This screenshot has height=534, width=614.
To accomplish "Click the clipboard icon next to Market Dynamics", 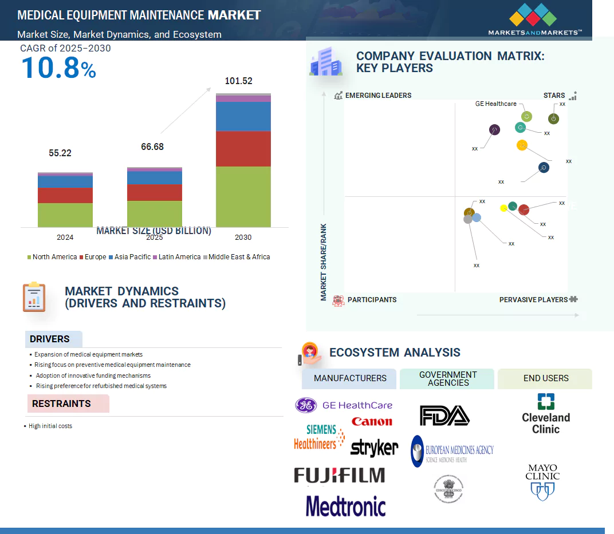I will pyautogui.click(x=34, y=297).
